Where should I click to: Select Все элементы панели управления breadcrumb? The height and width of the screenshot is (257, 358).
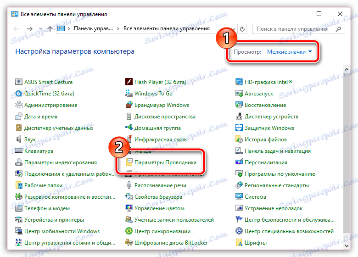(x=167, y=28)
